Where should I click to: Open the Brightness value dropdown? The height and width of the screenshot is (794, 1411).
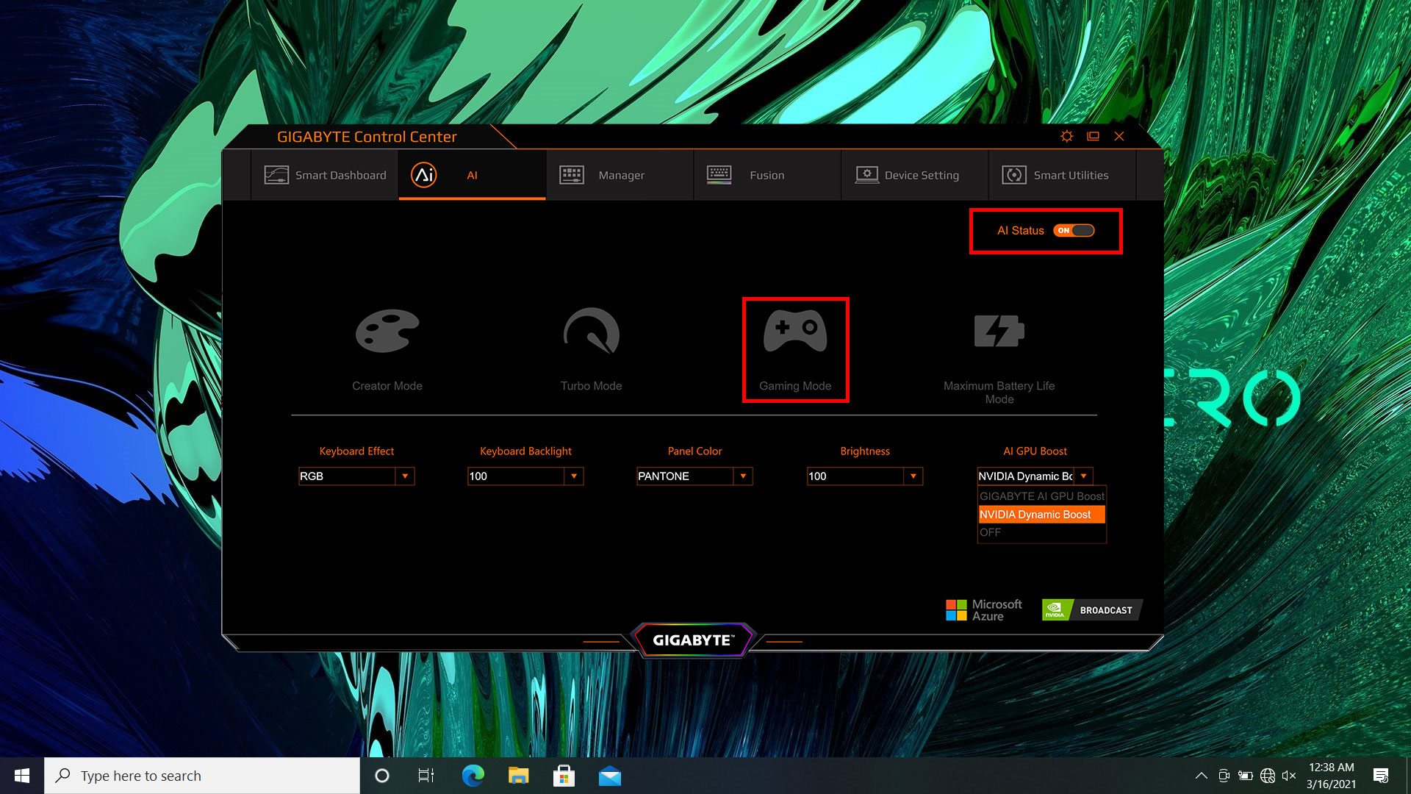[x=913, y=476]
